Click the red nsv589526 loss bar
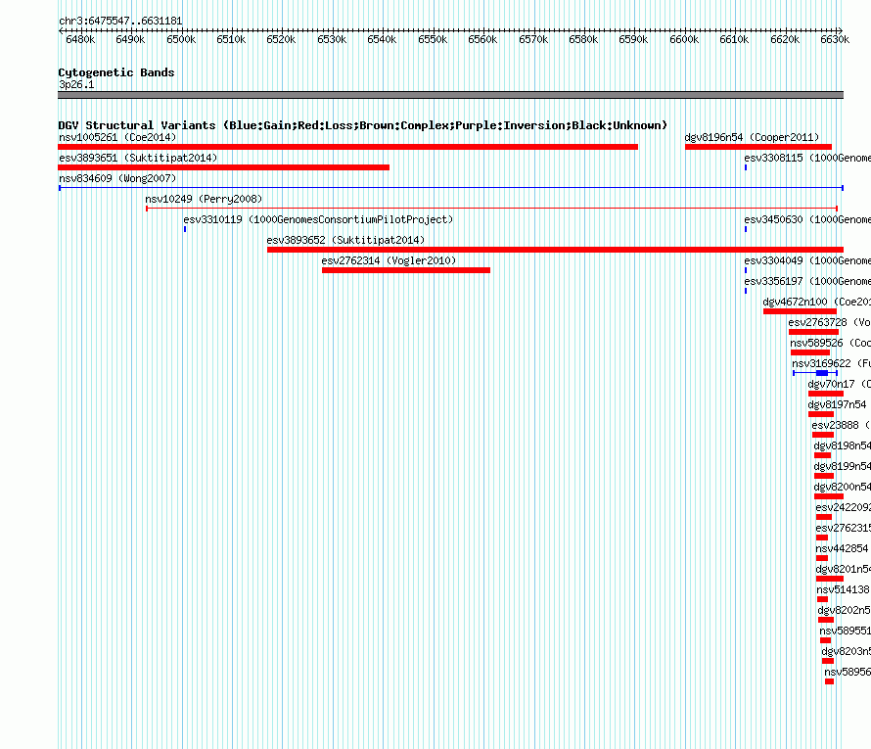This screenshot has width=871, height=749. pyautogui.click(x=810, y=352)
